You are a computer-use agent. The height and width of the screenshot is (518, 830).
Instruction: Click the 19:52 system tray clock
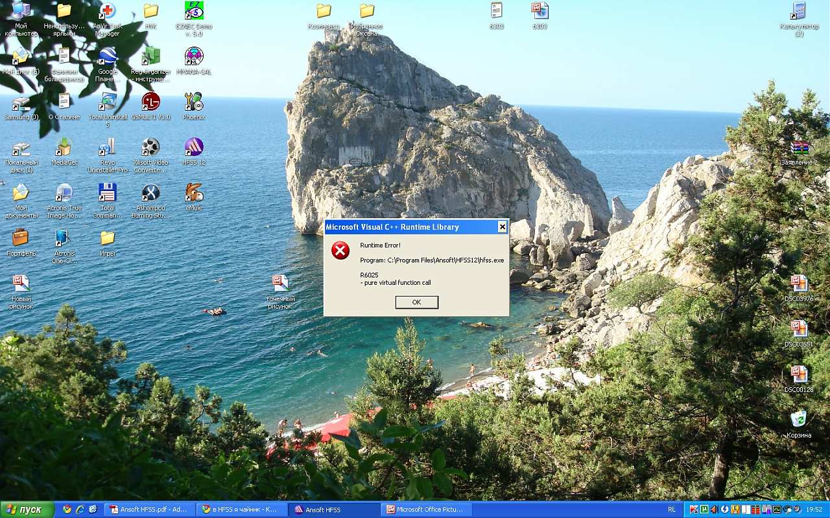tap(814, 510)
